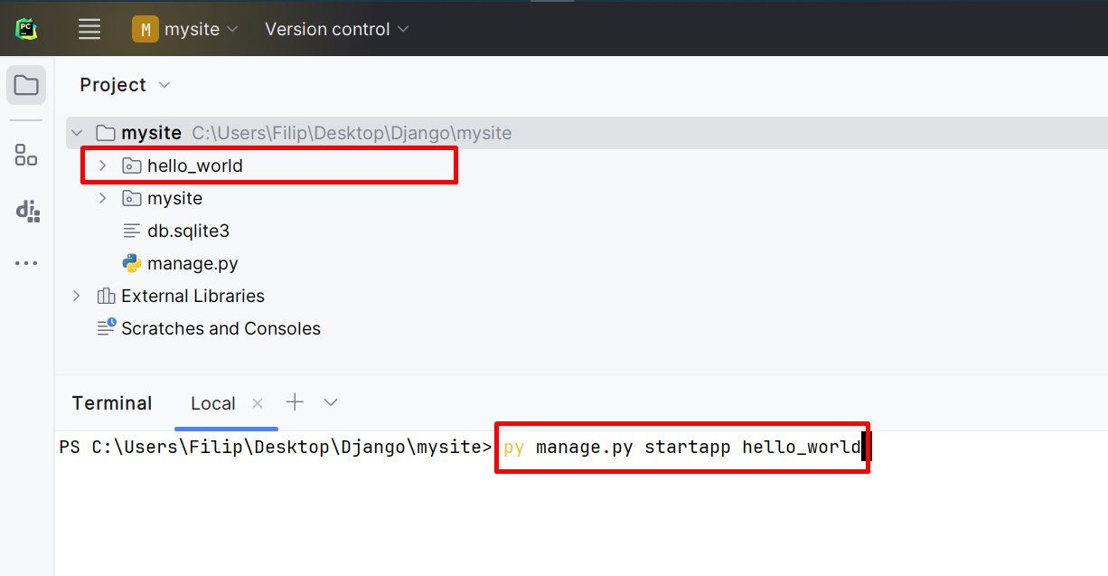Open the terminal options chevron
Image resolution: width=1108 pixels, height=576 pixels.
pyautogui.click(x=330, y=402)
